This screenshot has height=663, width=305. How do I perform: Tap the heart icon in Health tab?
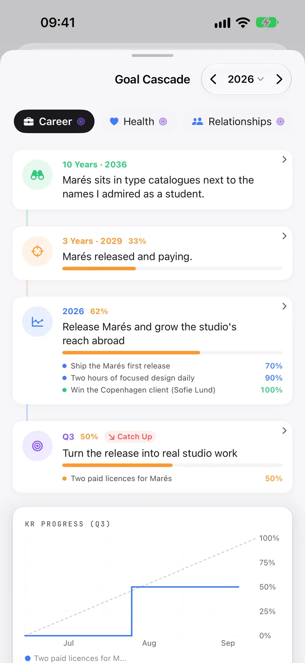tap(114, 122)
